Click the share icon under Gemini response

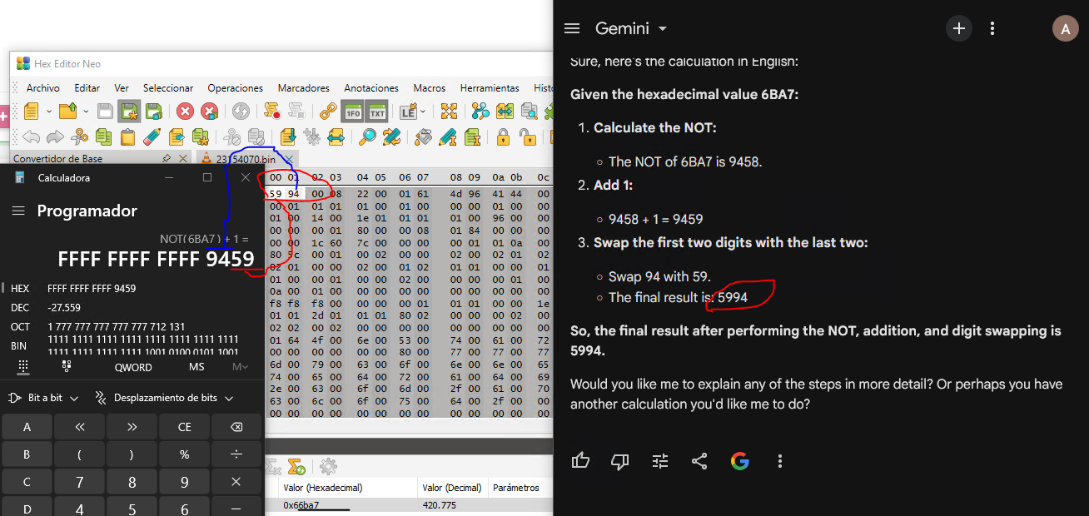699,460
